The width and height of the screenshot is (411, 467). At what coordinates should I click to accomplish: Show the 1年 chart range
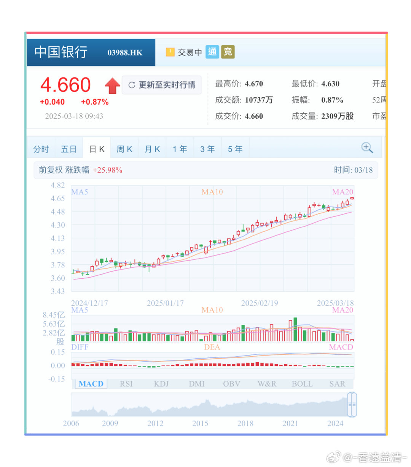(180, 149)
